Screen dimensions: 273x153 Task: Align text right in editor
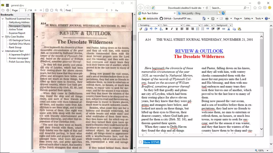click(x=192, y=29)
